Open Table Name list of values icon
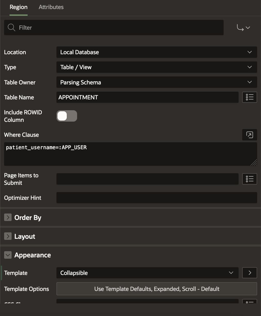The height and width of the screenshot is (316, 261). pos(249,97)
